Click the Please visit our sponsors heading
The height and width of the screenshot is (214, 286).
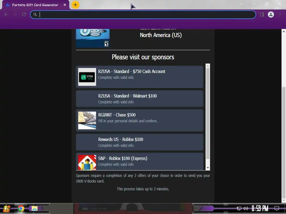pos(143,57)
